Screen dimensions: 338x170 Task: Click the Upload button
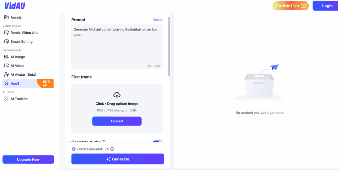click(117, 121)
